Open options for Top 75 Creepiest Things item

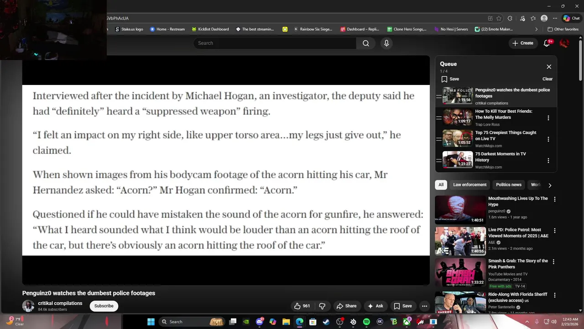[548, 139]
